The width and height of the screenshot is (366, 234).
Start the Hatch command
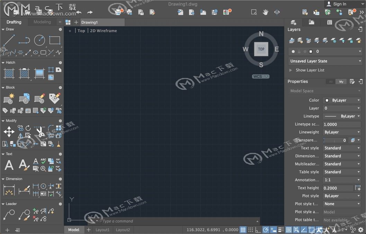click(9, 73)
